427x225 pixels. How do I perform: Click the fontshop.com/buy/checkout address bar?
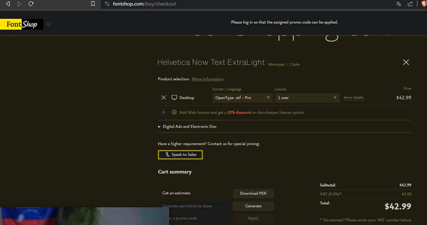point(144,4)
